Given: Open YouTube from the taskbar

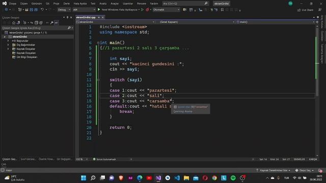Looking at the screenshot, I should pyautogui.click(x=149, y=178).
